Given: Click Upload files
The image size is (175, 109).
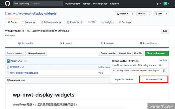Looking at the screenshot, I should pyautogui.click(x=125, y=53).
